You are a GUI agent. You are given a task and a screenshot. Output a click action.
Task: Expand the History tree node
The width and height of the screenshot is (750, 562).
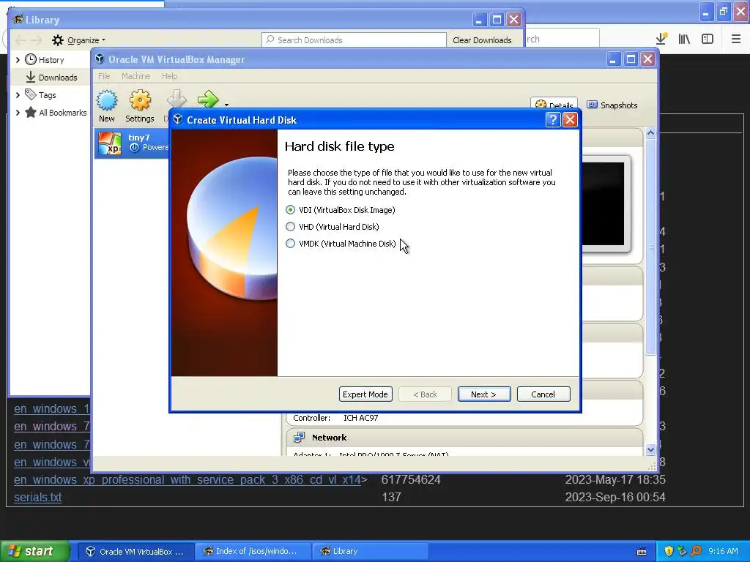pos(18,60)
